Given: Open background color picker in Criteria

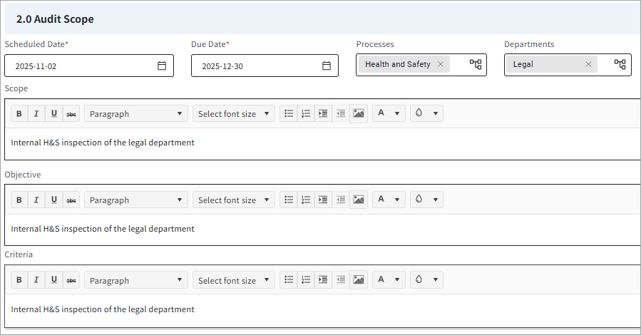Looking at the screenshot, I should [x=427, y=280].
